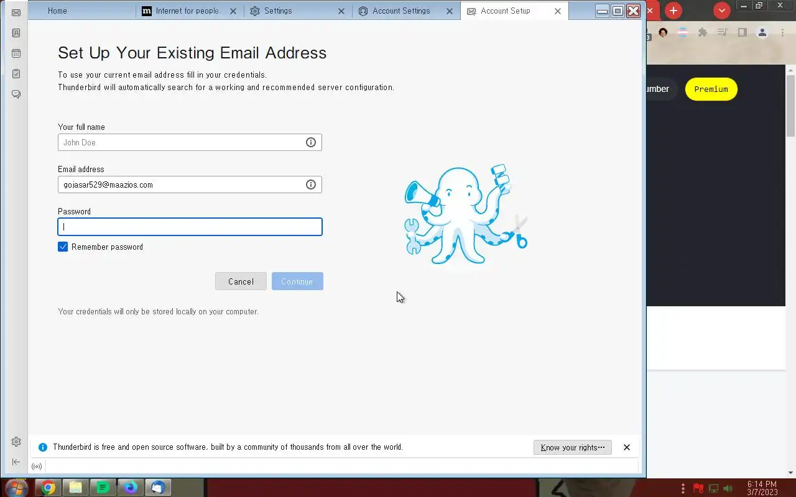Dismiss the Thunderbird rights notification bar
The height and width of the screenshot is (497, 796).
627,447
